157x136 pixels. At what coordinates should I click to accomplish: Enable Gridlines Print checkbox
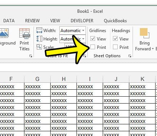click(x=93, y=47)
